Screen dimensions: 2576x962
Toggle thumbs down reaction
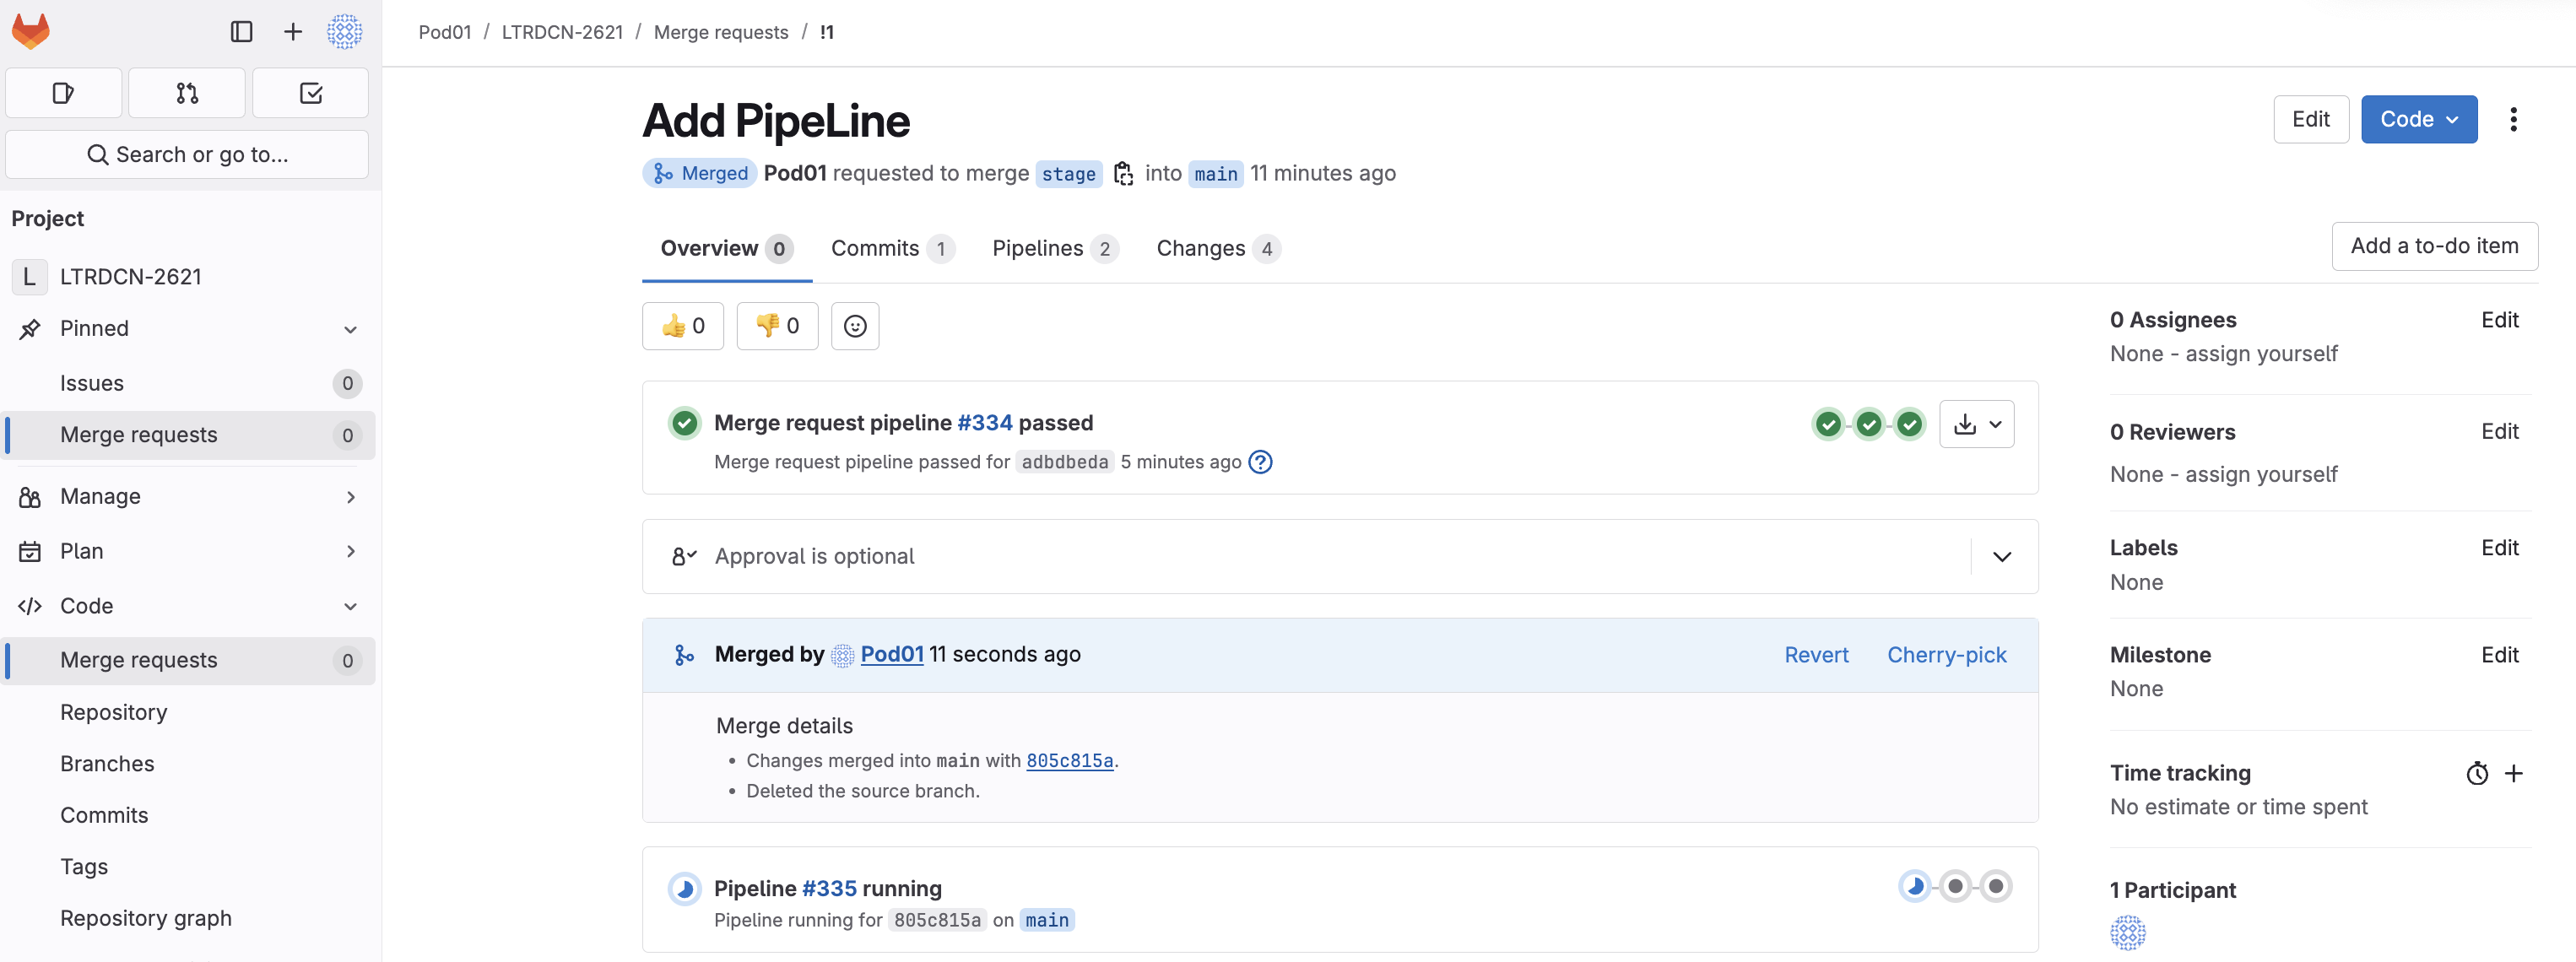pos(777,326)
